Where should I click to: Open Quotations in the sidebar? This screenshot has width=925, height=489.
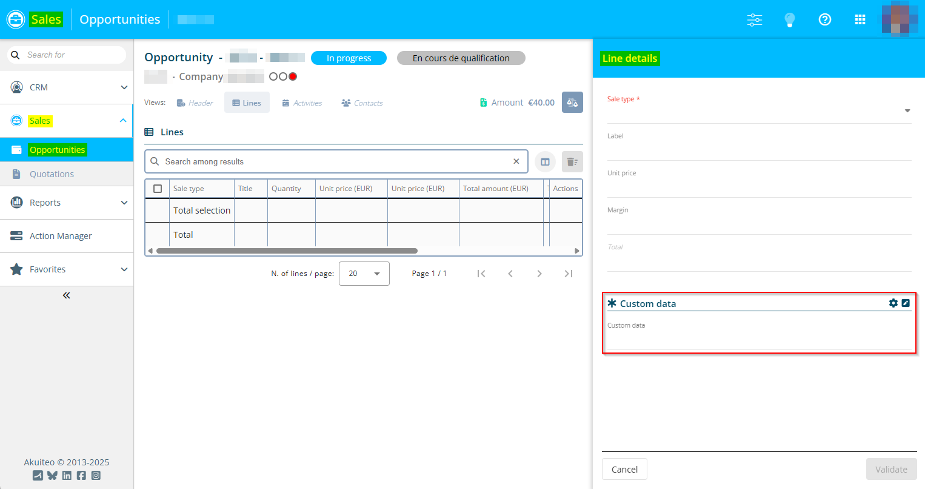tap(52, 174)
